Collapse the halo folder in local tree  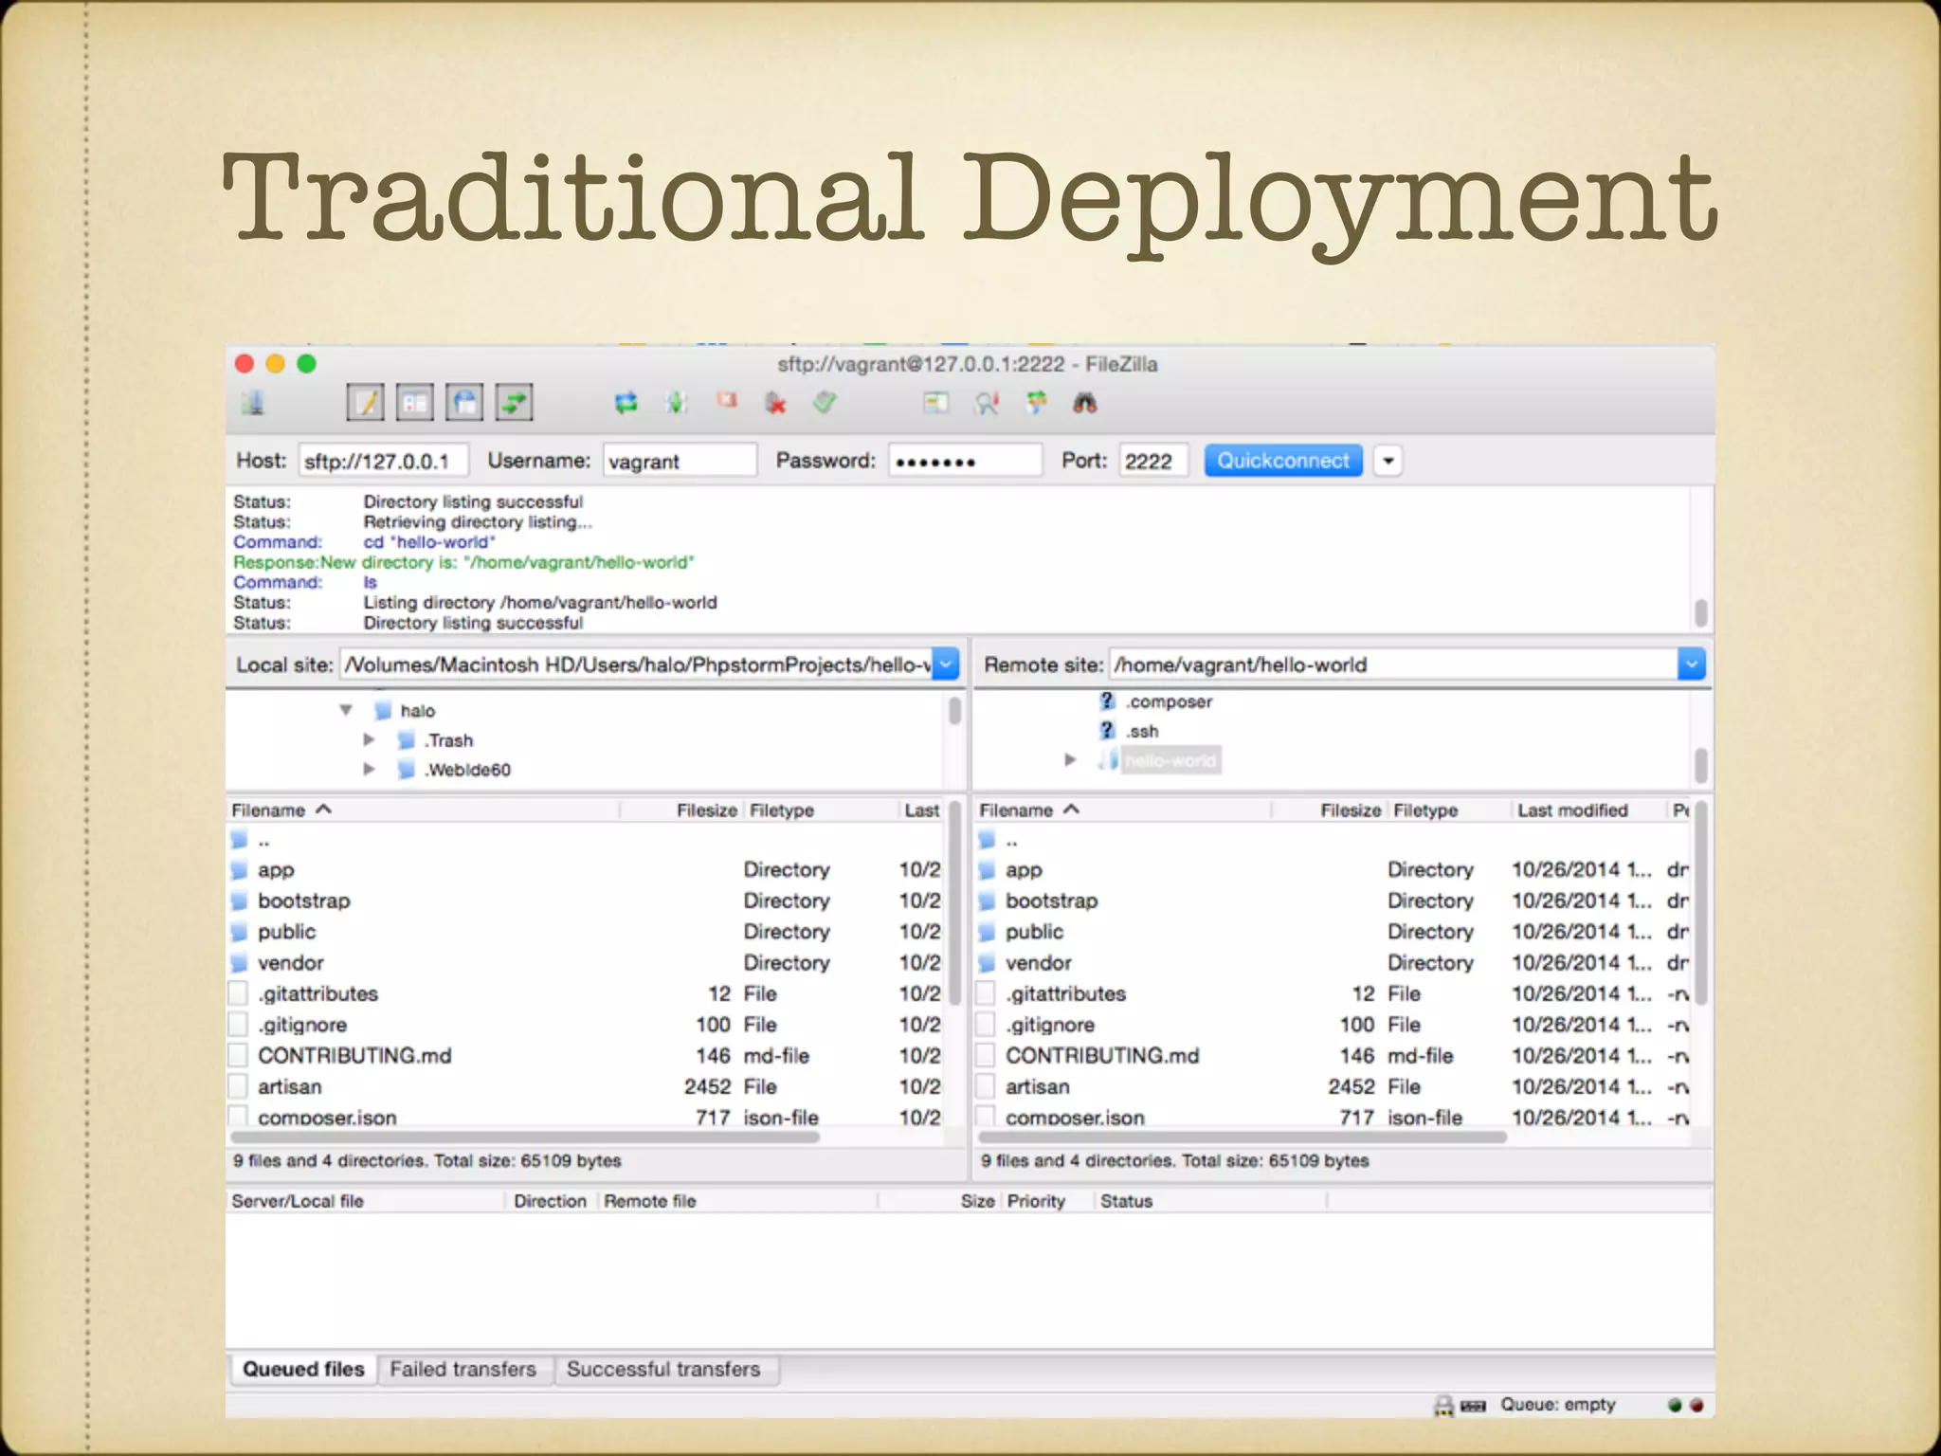tap(346, 710)
